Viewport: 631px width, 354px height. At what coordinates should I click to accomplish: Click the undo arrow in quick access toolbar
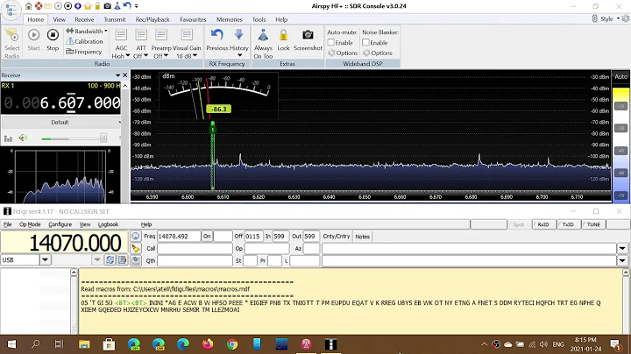point(127,5)
